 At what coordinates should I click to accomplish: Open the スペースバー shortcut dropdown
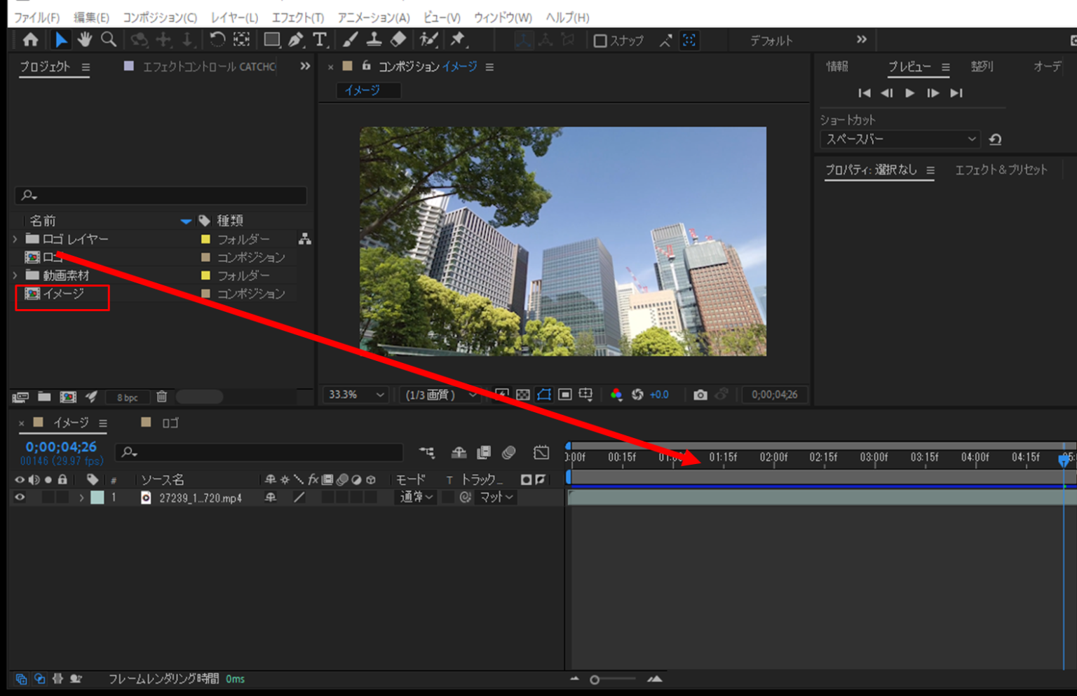pos(900,139)
